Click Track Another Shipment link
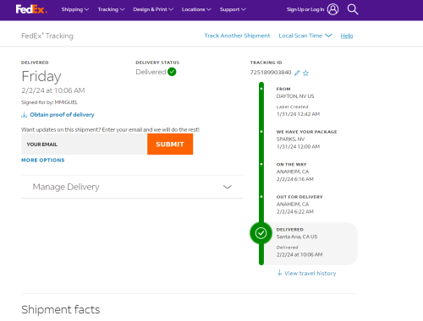This screenshot has width=423, height=321. click(x=237, y=35)
